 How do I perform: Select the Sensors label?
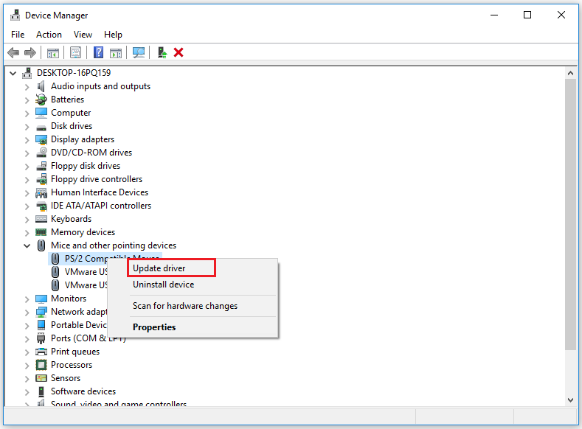click(66, 378)
